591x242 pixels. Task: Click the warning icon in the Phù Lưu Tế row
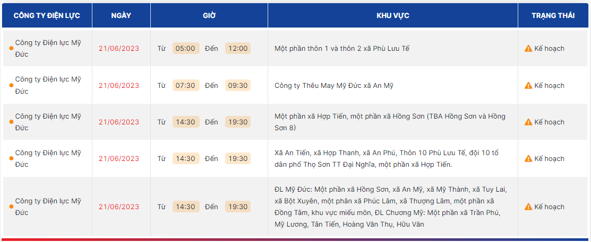tap(528, 49)
